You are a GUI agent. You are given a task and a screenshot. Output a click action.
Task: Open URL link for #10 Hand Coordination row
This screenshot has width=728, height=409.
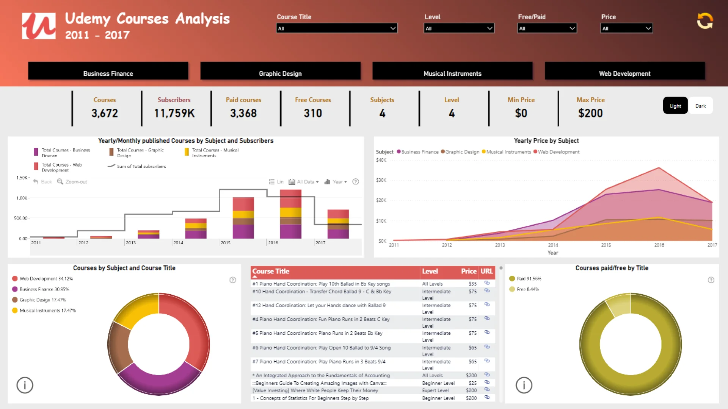tap(487, 291)
